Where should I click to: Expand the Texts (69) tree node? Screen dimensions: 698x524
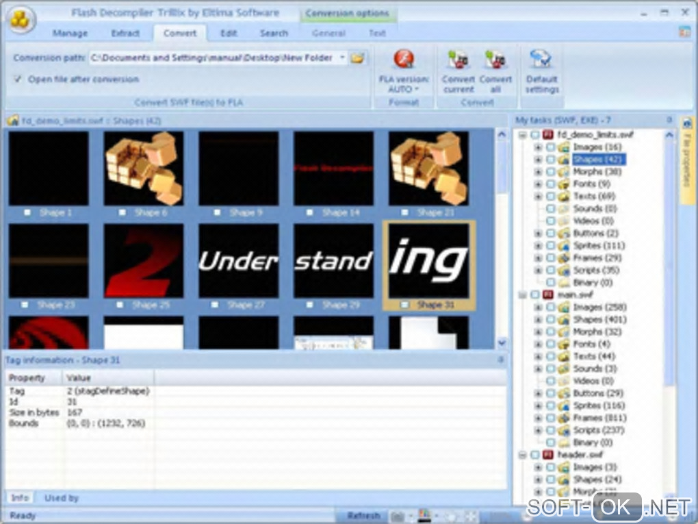(x=538, y=196)
